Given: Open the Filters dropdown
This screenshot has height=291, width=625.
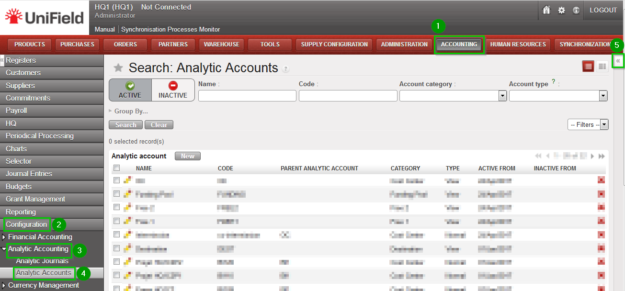Looking at the screenshot, I should click(x=588, y=124).
